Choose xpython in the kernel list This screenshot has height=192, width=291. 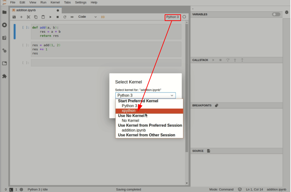coord(149,111)
